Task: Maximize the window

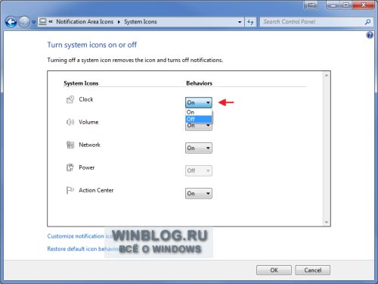Action: (346, 5)
